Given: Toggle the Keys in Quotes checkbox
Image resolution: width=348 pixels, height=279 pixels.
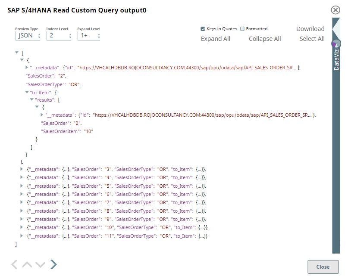Looking at the screenshot, I should pos(203,29).
